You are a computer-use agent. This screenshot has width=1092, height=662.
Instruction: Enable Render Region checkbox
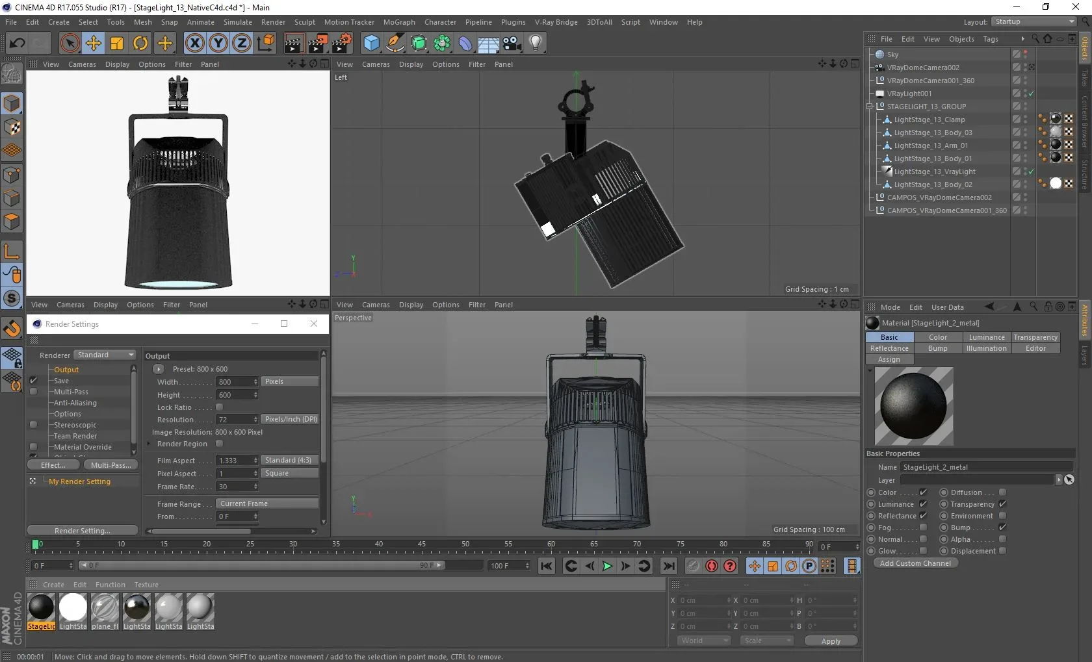coord(219,444)
